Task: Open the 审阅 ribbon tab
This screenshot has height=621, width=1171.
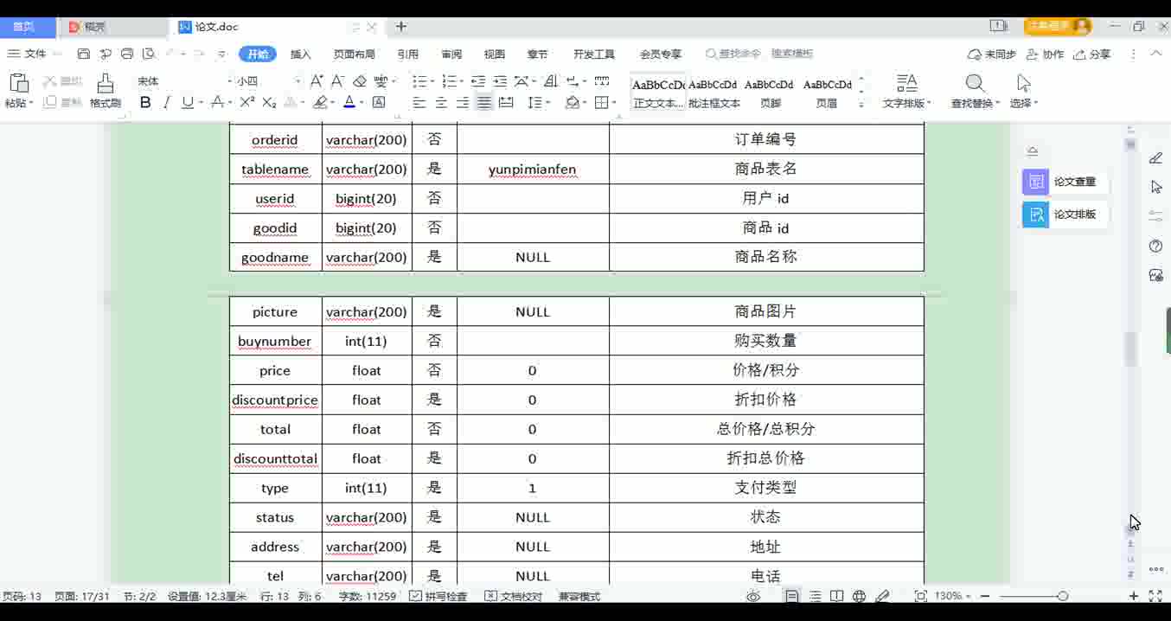Action: pyautogui.click(x=451, y=54)
